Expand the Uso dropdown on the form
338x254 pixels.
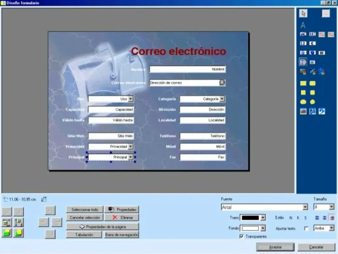[131, 99]
